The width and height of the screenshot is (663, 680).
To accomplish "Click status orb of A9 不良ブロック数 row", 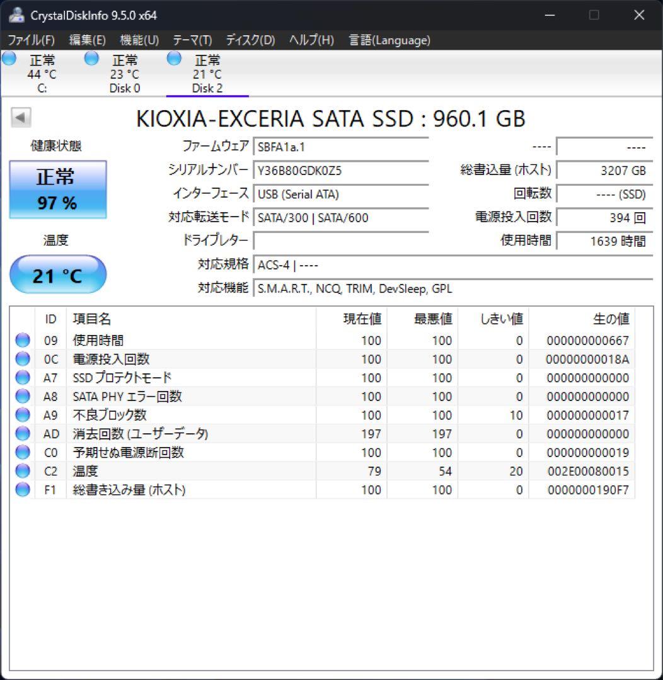I will coord(23,414).
